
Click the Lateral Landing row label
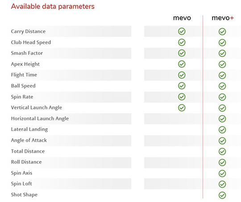pyautogui.click(x=29, y=130)
